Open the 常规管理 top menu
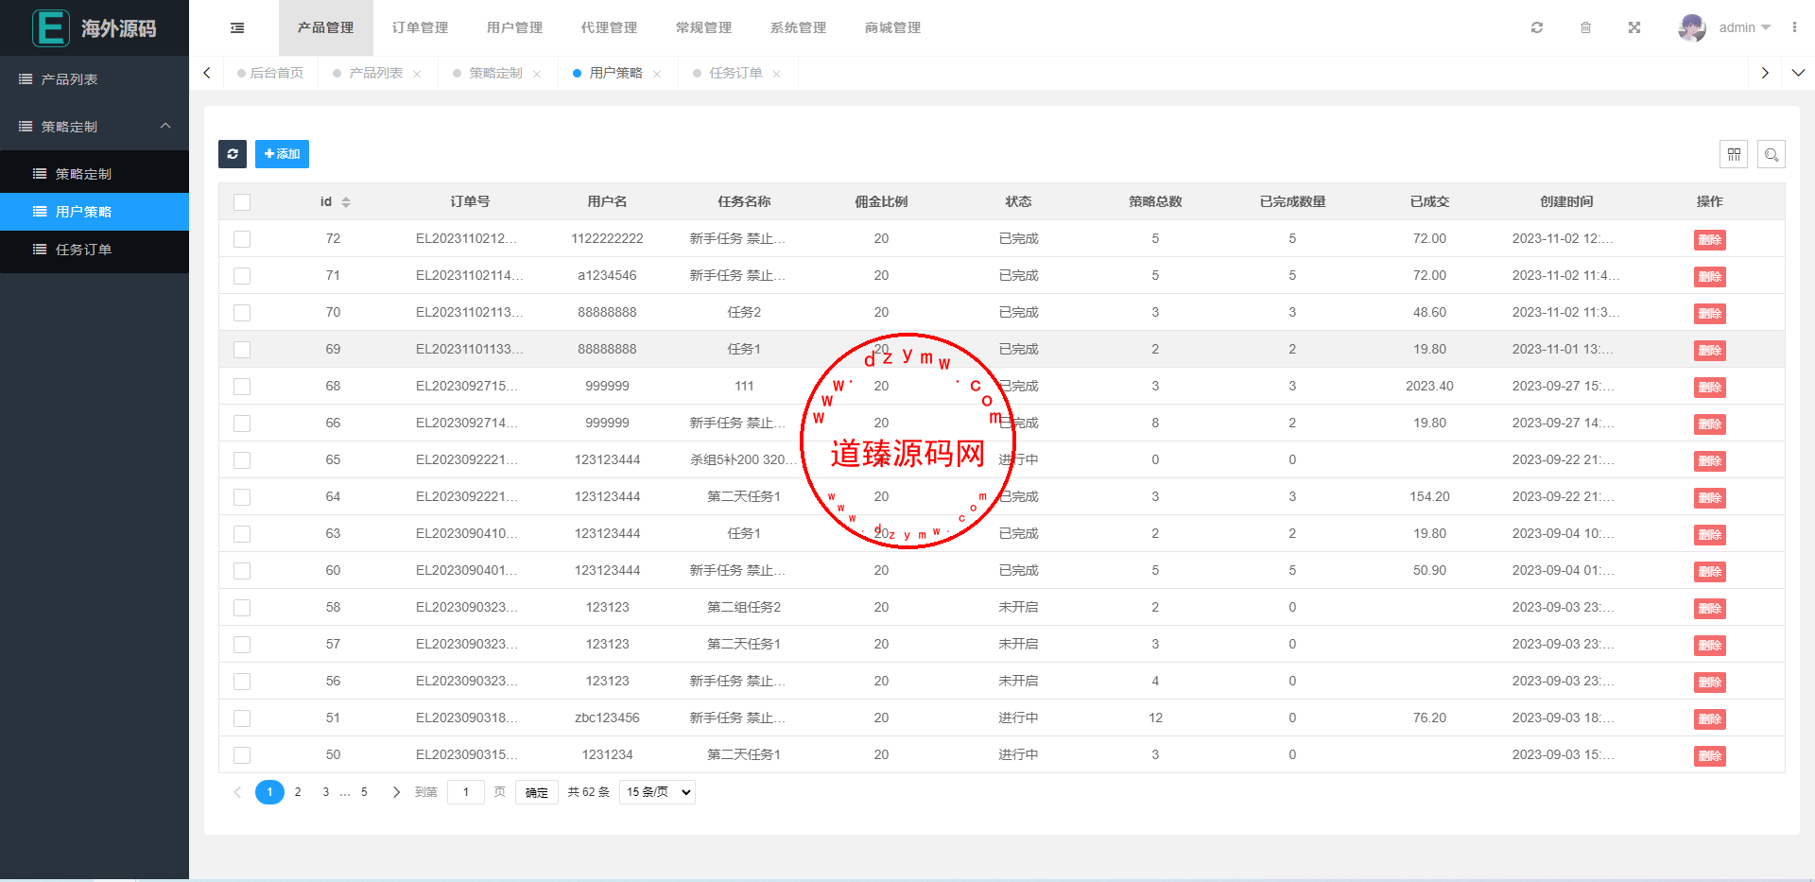Image resolution: width=1815 pixels, height=882 pixels. tap(703, 27)
